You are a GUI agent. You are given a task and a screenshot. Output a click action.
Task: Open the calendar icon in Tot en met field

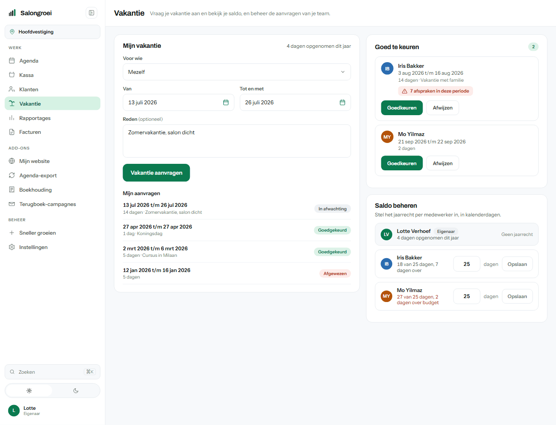coord(342,103)
